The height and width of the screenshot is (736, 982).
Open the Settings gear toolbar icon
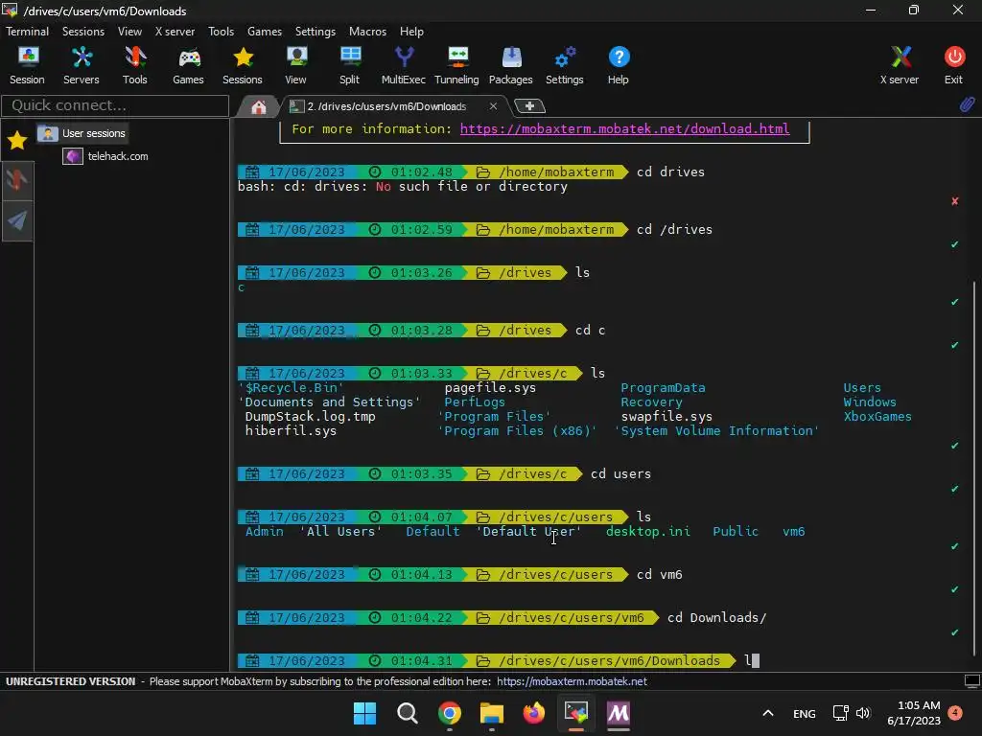tap(564, 65)
